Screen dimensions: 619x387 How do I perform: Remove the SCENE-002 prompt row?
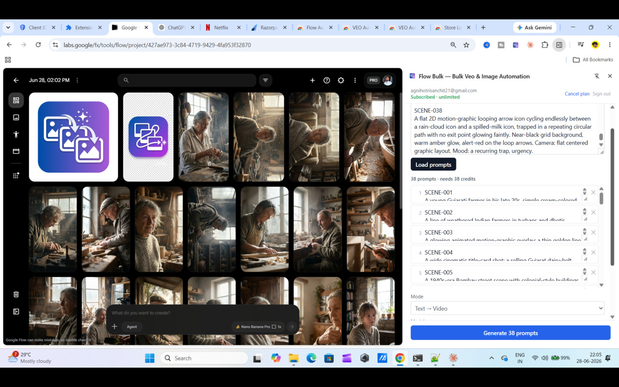pyautogui.click(x=593, y=212)
